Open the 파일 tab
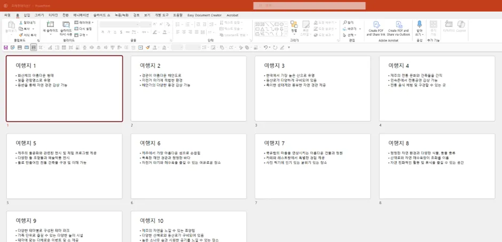The height and width of the screenshot is (242, 502). pos(7,15)
